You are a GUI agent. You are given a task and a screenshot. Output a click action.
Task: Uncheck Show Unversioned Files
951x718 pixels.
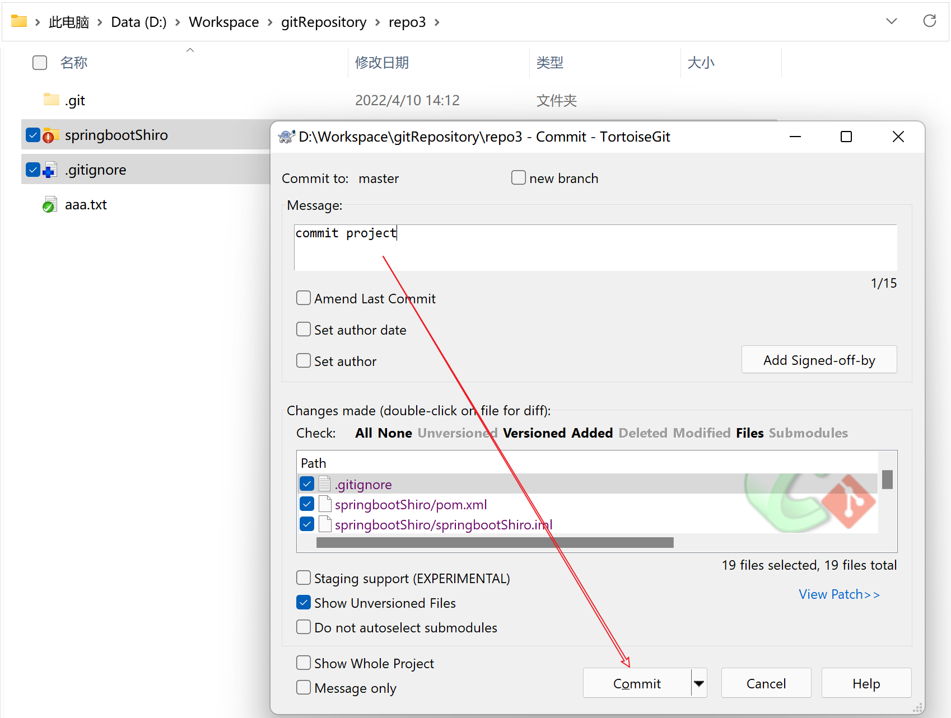304,603
